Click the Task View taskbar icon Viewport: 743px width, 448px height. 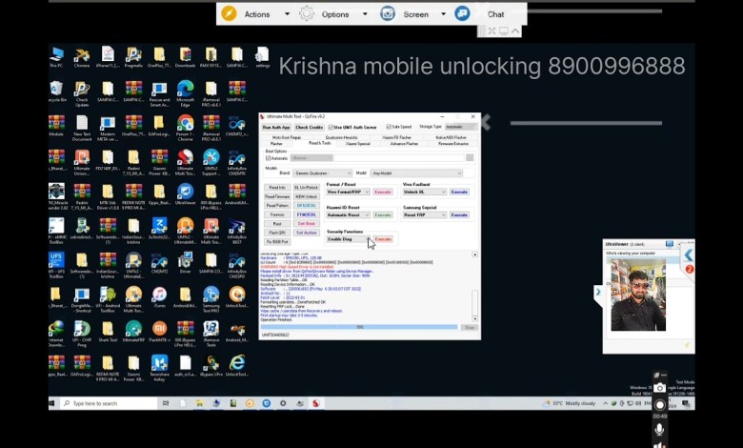166,403
